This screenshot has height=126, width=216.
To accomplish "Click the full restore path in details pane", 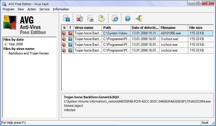I will [137, 101].
